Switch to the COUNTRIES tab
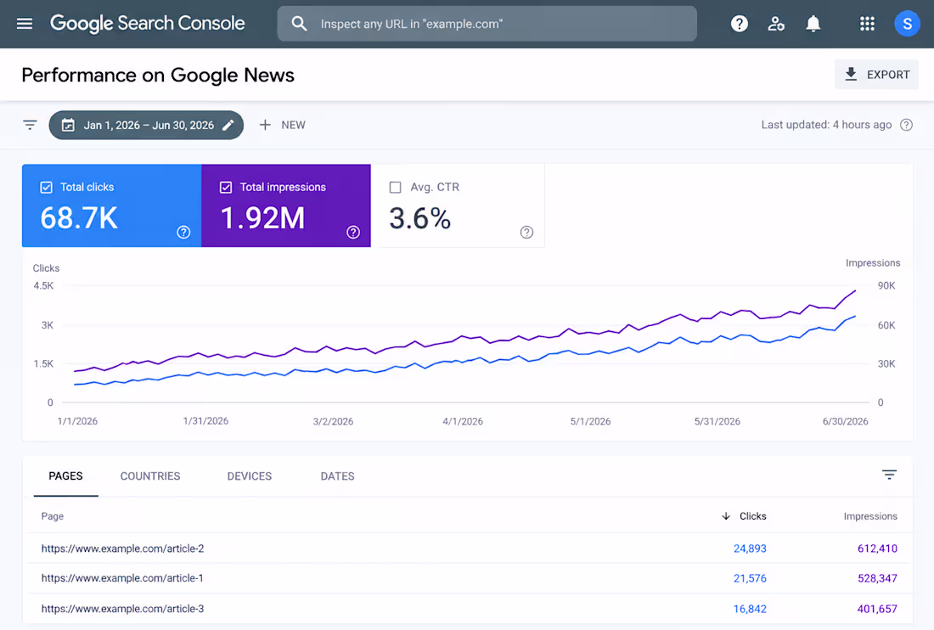This screenshot has width=934, height=630. 150,476
